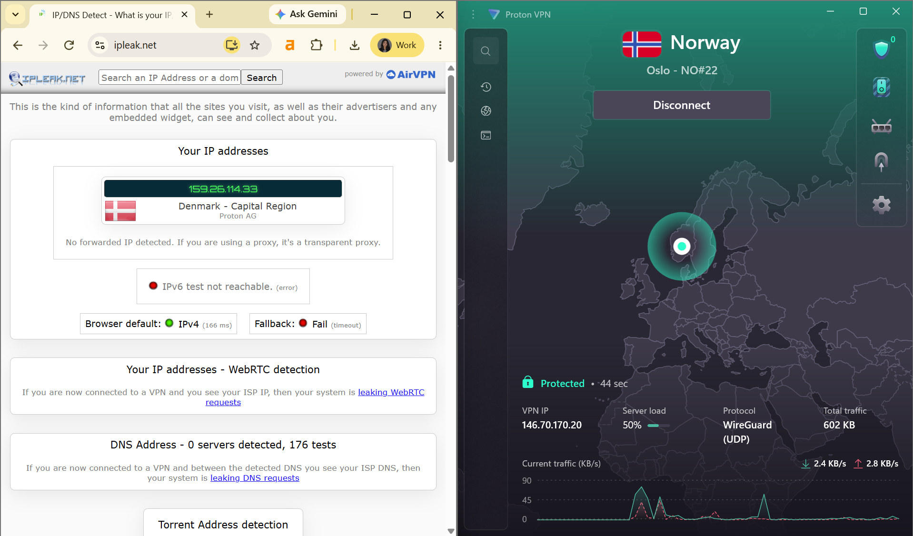The image size is (913, 536).
Task: Open the Proton VPN search icon
Action: [x=486, y=51]
